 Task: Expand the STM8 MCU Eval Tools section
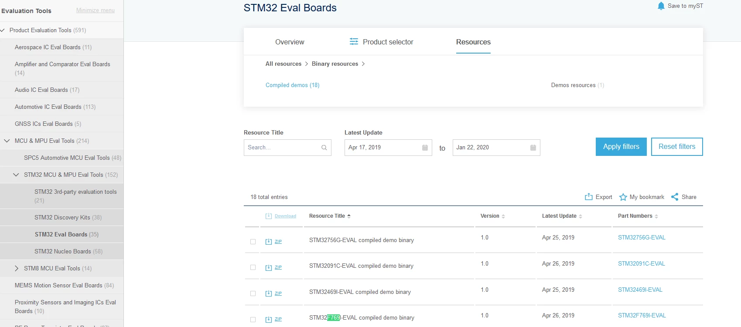17,268
